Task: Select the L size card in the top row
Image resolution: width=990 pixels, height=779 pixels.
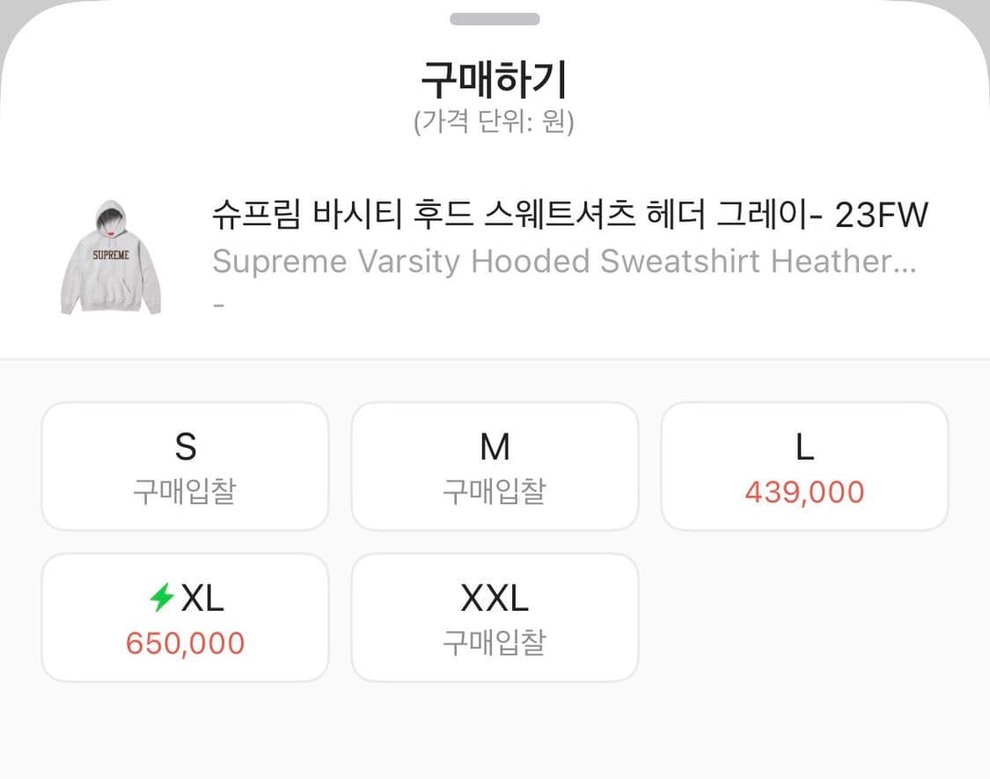Action: (x=803, y=466)
